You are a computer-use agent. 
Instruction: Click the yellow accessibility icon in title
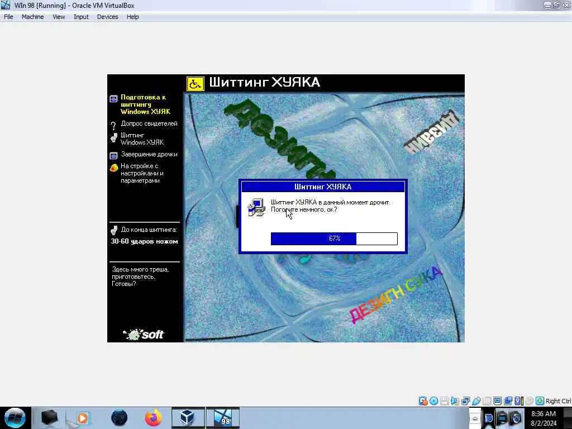pos(196,84)
